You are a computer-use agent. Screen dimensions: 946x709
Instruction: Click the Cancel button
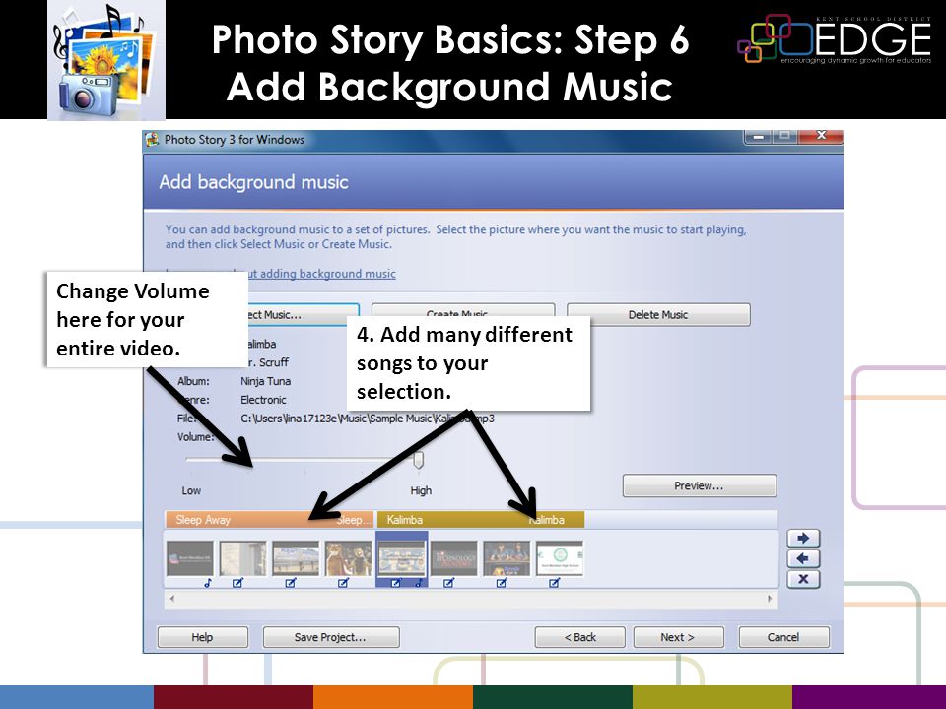[783, 637]
